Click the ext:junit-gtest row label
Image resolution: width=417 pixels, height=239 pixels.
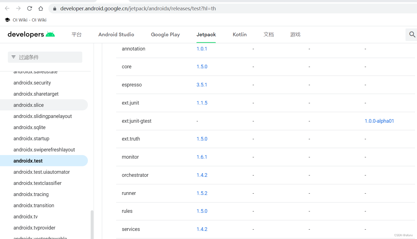[137, 121]
